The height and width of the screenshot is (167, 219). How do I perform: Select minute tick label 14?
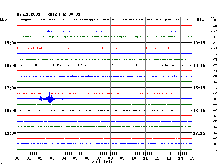coord(181,158)
